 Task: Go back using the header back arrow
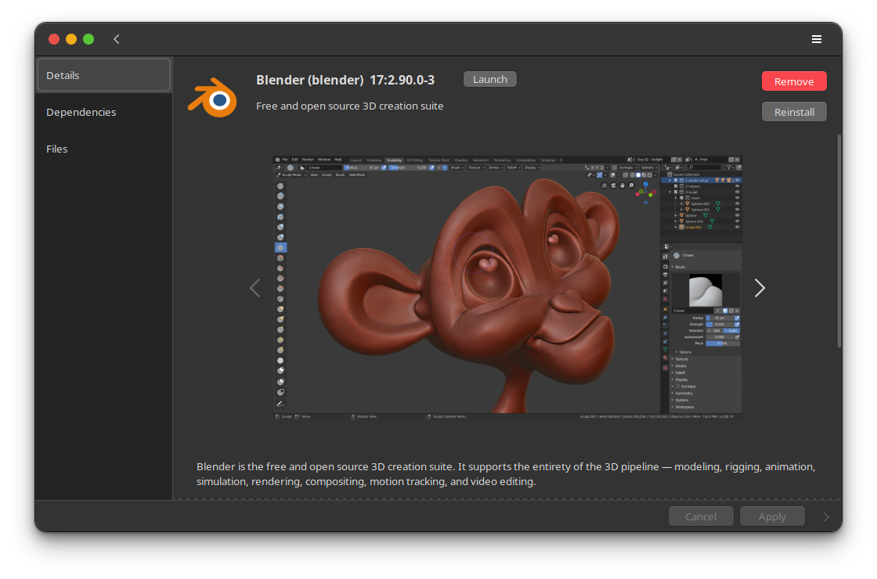click(x=117, y=39)
